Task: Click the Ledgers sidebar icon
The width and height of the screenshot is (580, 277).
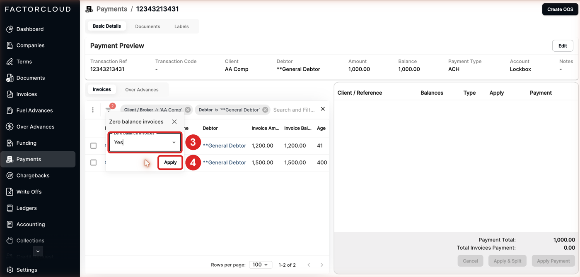Action: point(10,208)
